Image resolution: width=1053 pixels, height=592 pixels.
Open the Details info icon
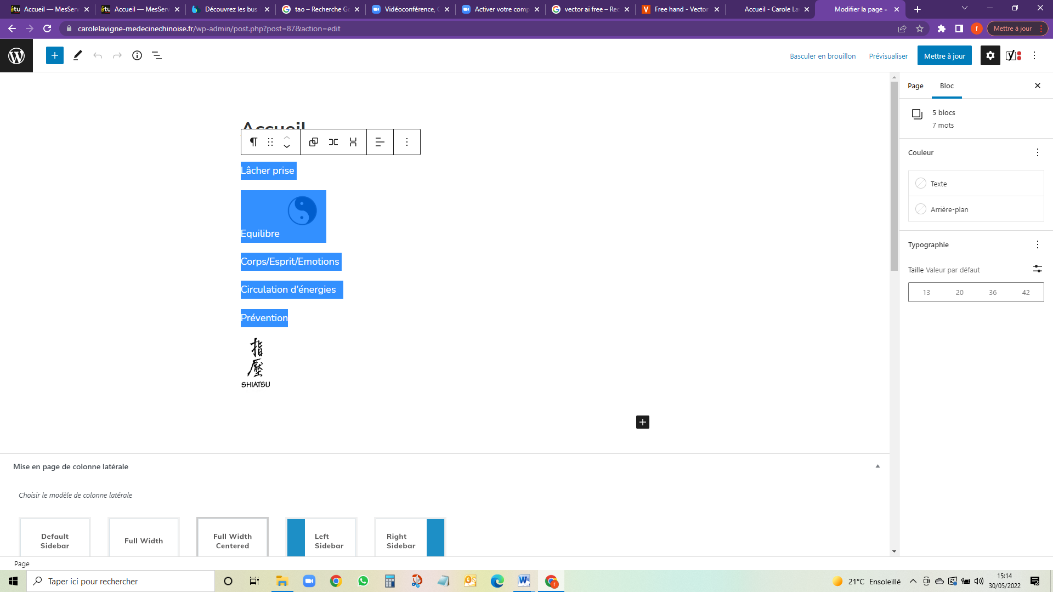tap(137, 55)
